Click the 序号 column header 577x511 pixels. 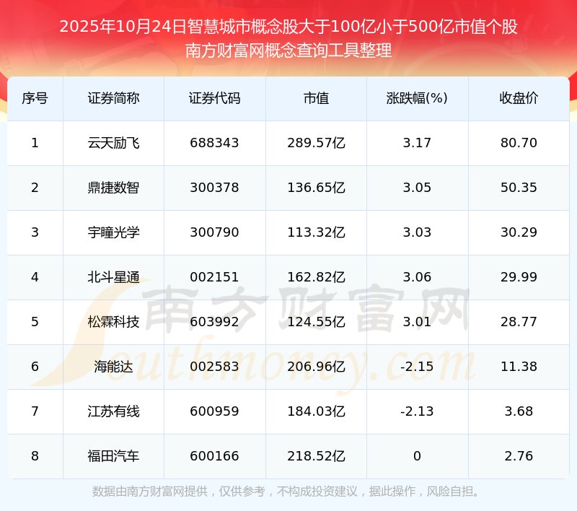point(35,98)
